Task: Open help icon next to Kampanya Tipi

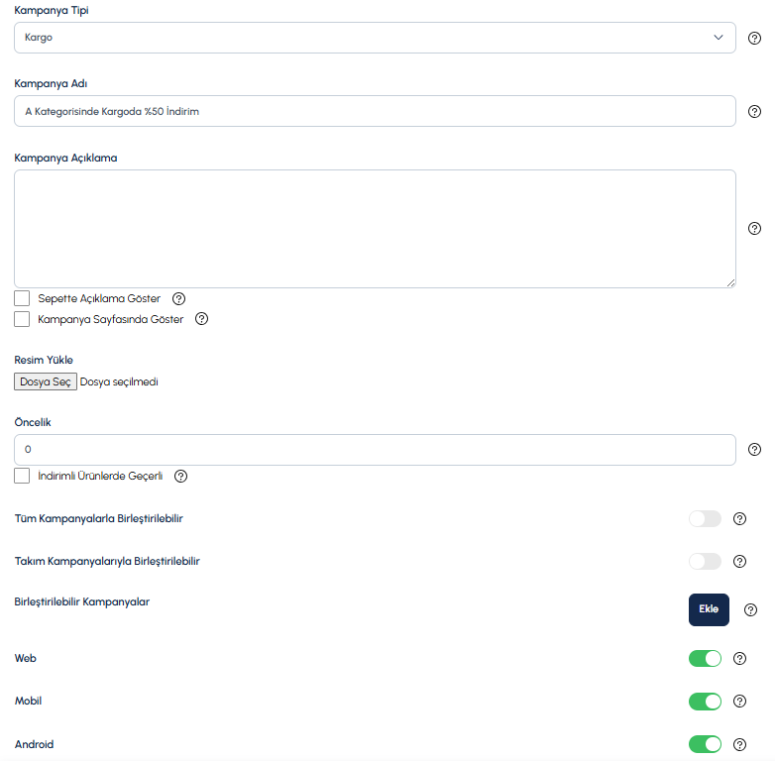Action: (754, 38)
